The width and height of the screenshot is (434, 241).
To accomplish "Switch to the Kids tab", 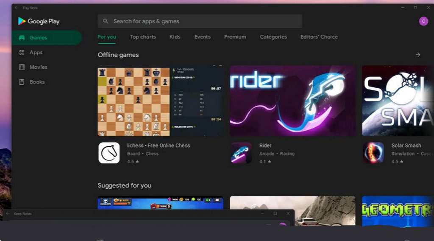I will tap(175, 37).
